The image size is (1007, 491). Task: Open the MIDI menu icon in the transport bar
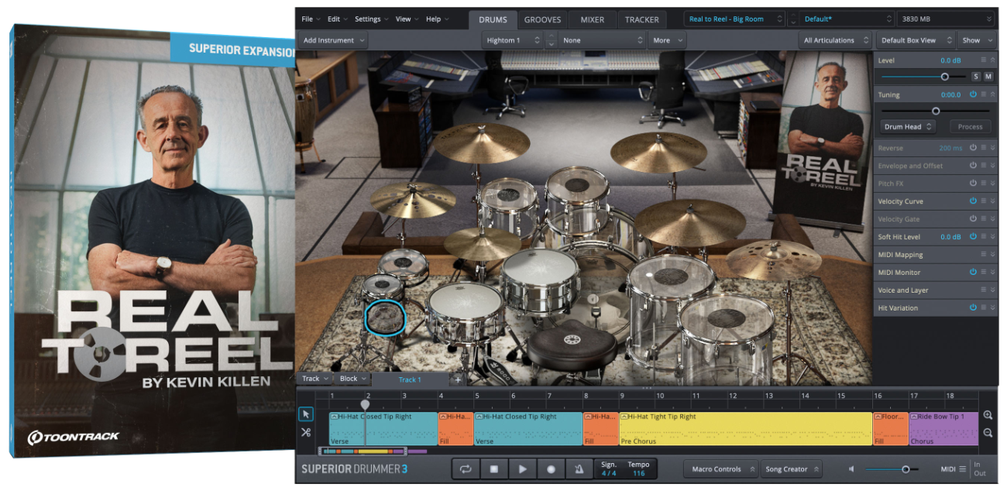(963, 469)
